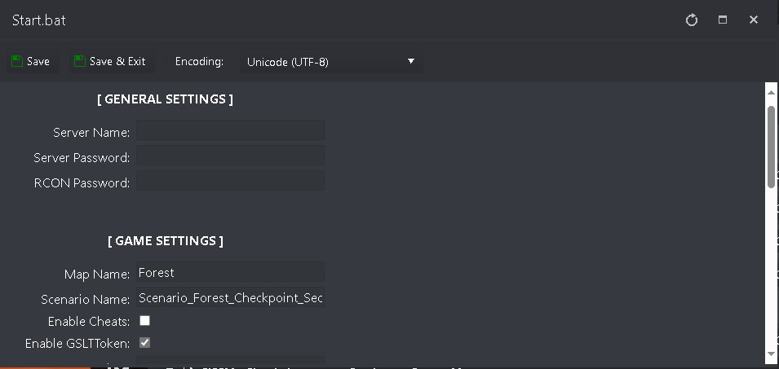Maximize the Start.bat window
This screenshot has height=369, width=779.
pyautogui.click(x=723, y=20)
